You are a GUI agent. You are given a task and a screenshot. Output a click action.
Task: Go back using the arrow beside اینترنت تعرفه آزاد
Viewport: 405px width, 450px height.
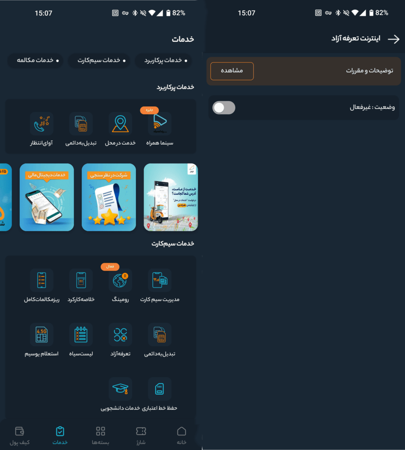click(x=393, y=39)
